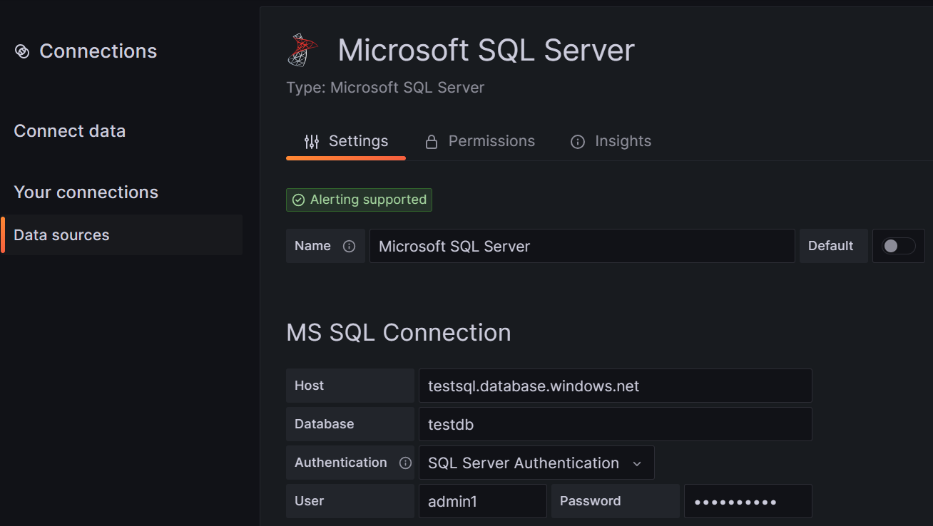This screenshot has height=526, width=933.
Task: Click the Microsoft SQL Server page title
Action: (x=486, y=51)
